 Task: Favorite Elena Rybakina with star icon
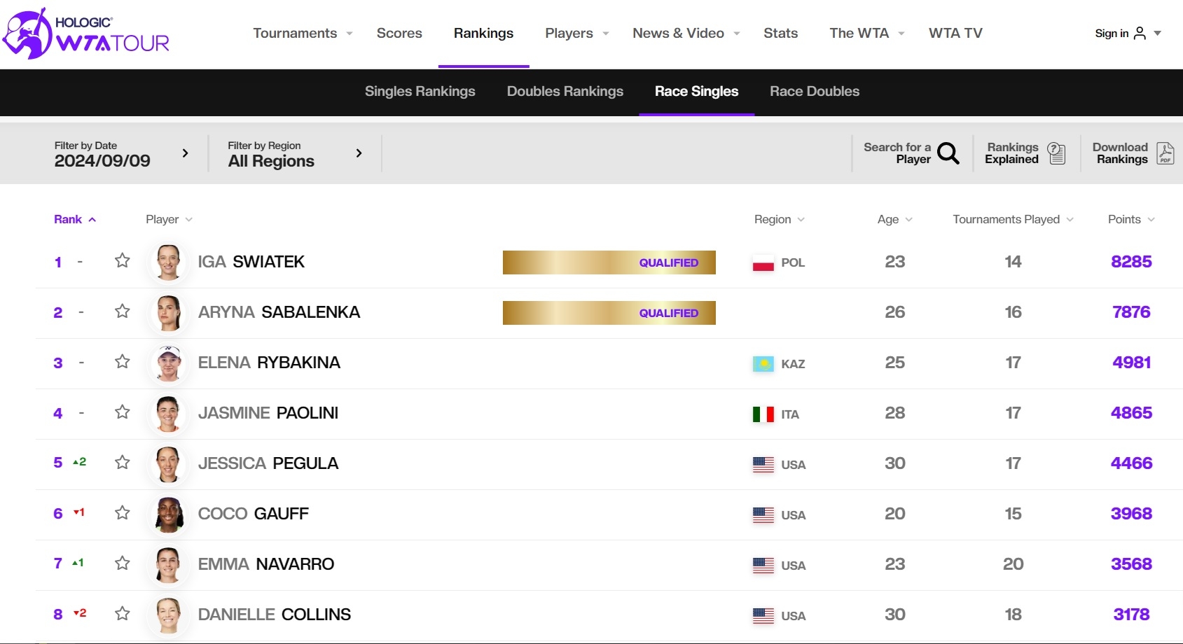click(123, 361)
